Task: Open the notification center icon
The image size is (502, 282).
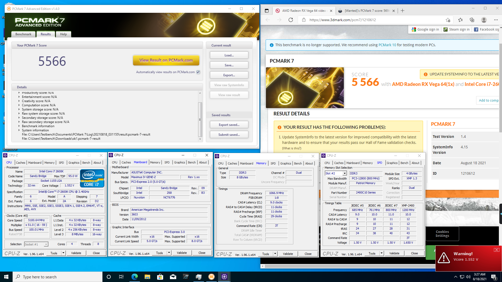Action: (x=494, y=277)
